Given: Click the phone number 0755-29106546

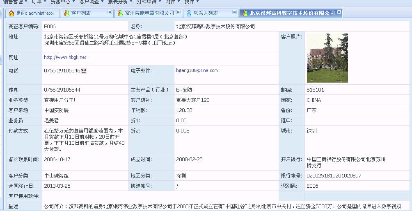Looking at the screenshot, I should [x=62, y=71].
